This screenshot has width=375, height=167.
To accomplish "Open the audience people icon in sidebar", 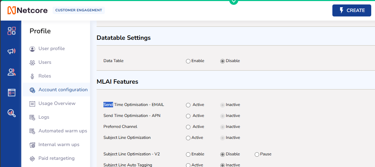I will pyautogui.click(x=11, y=72).
